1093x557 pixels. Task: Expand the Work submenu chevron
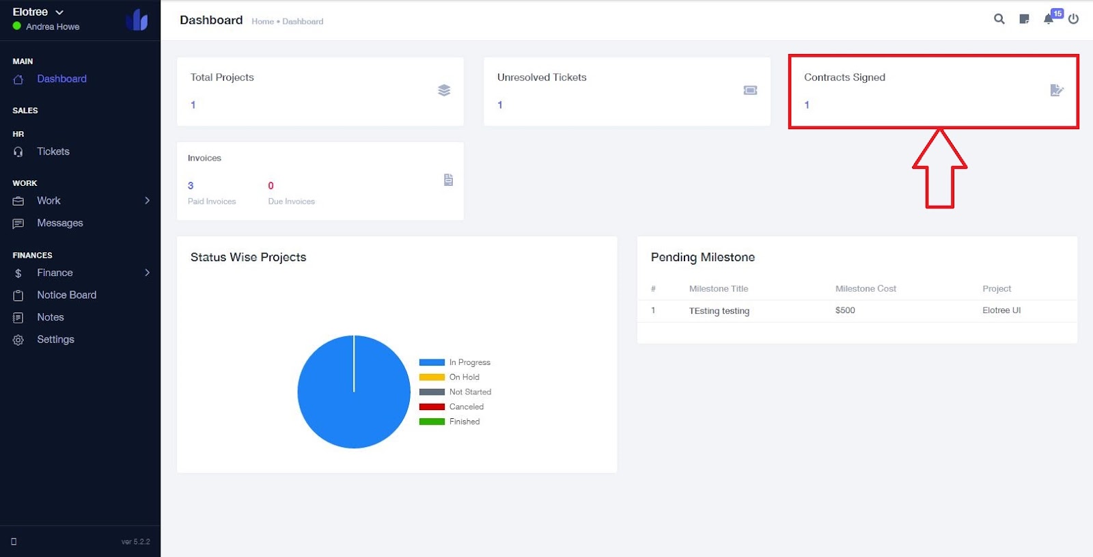pos(148,200)
